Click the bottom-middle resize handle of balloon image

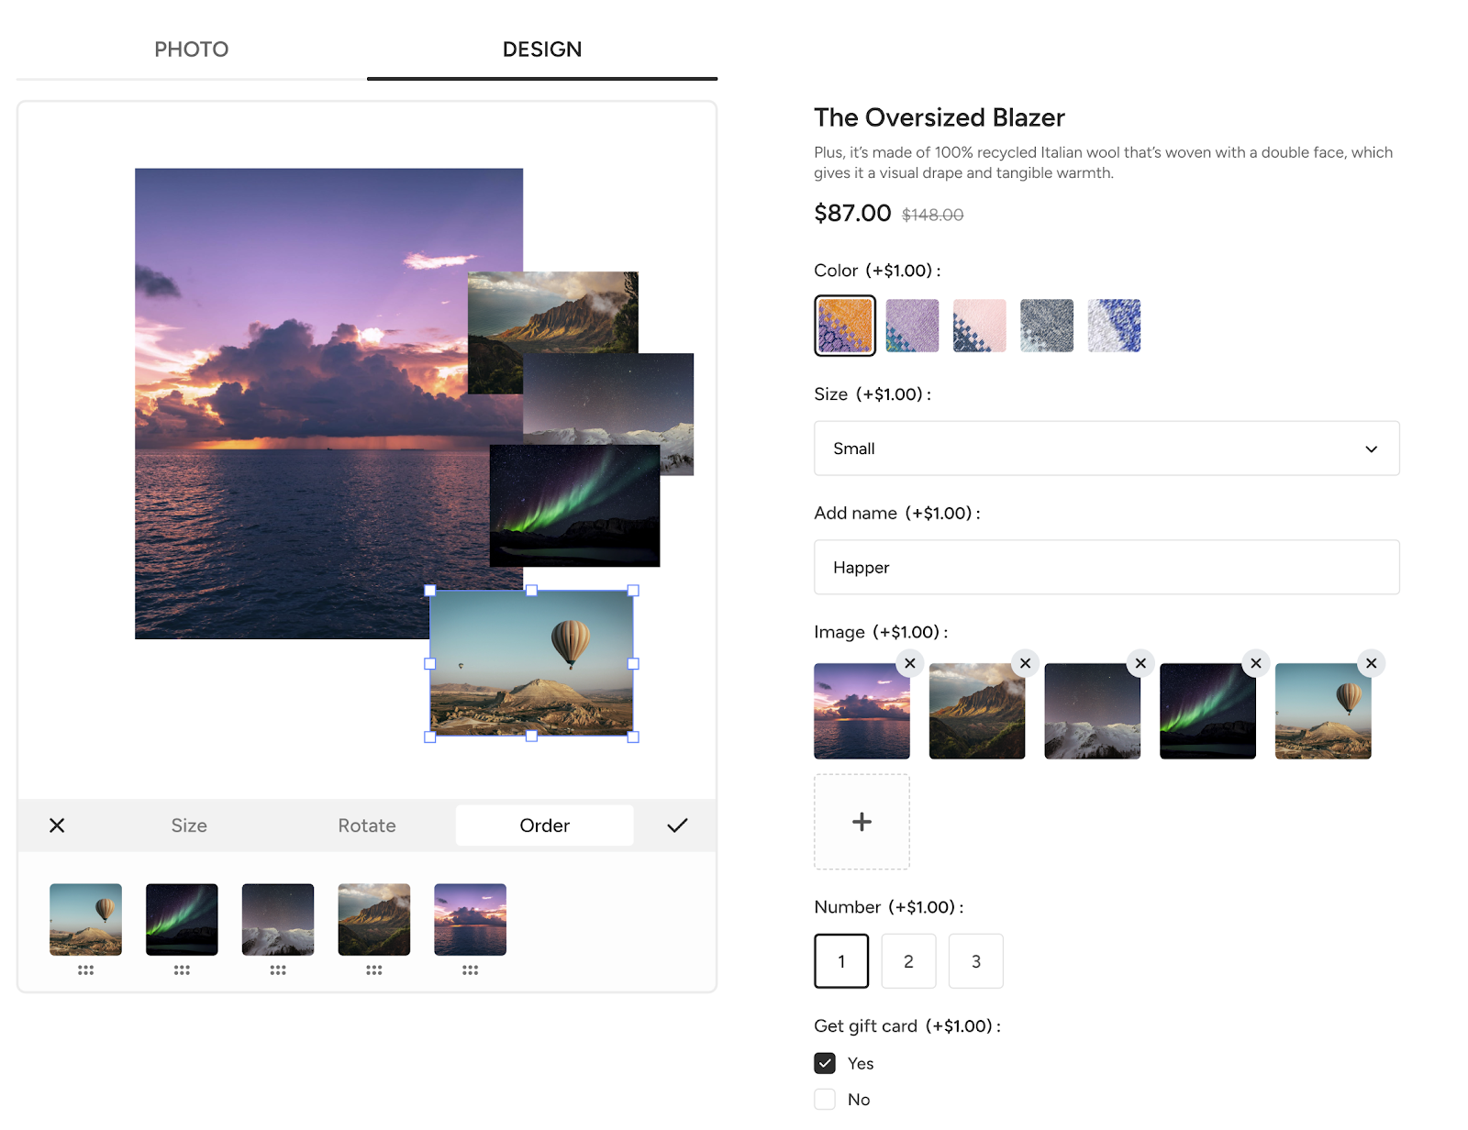[531, 737]
